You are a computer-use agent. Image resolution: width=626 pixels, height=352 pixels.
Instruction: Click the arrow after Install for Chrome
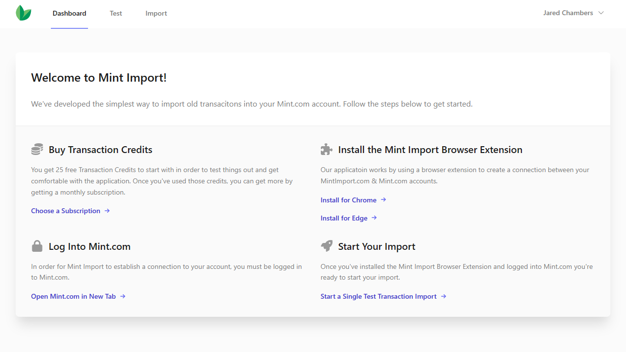pos(383,199)
